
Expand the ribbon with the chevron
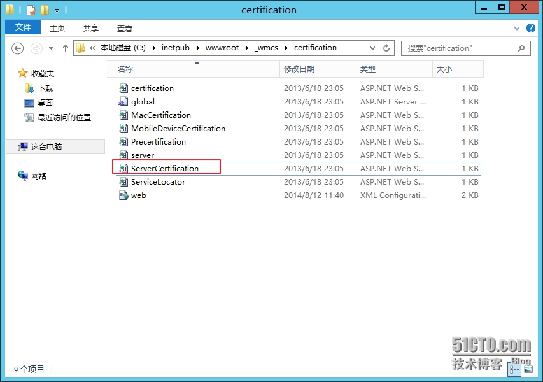(516, 29)
